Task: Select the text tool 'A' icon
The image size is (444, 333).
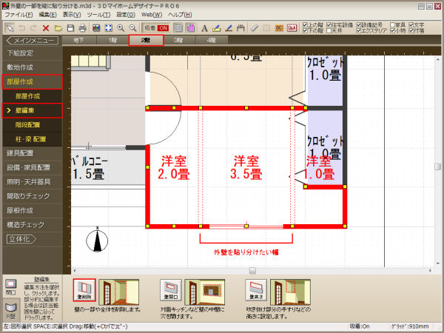Action: coord(204,27)
